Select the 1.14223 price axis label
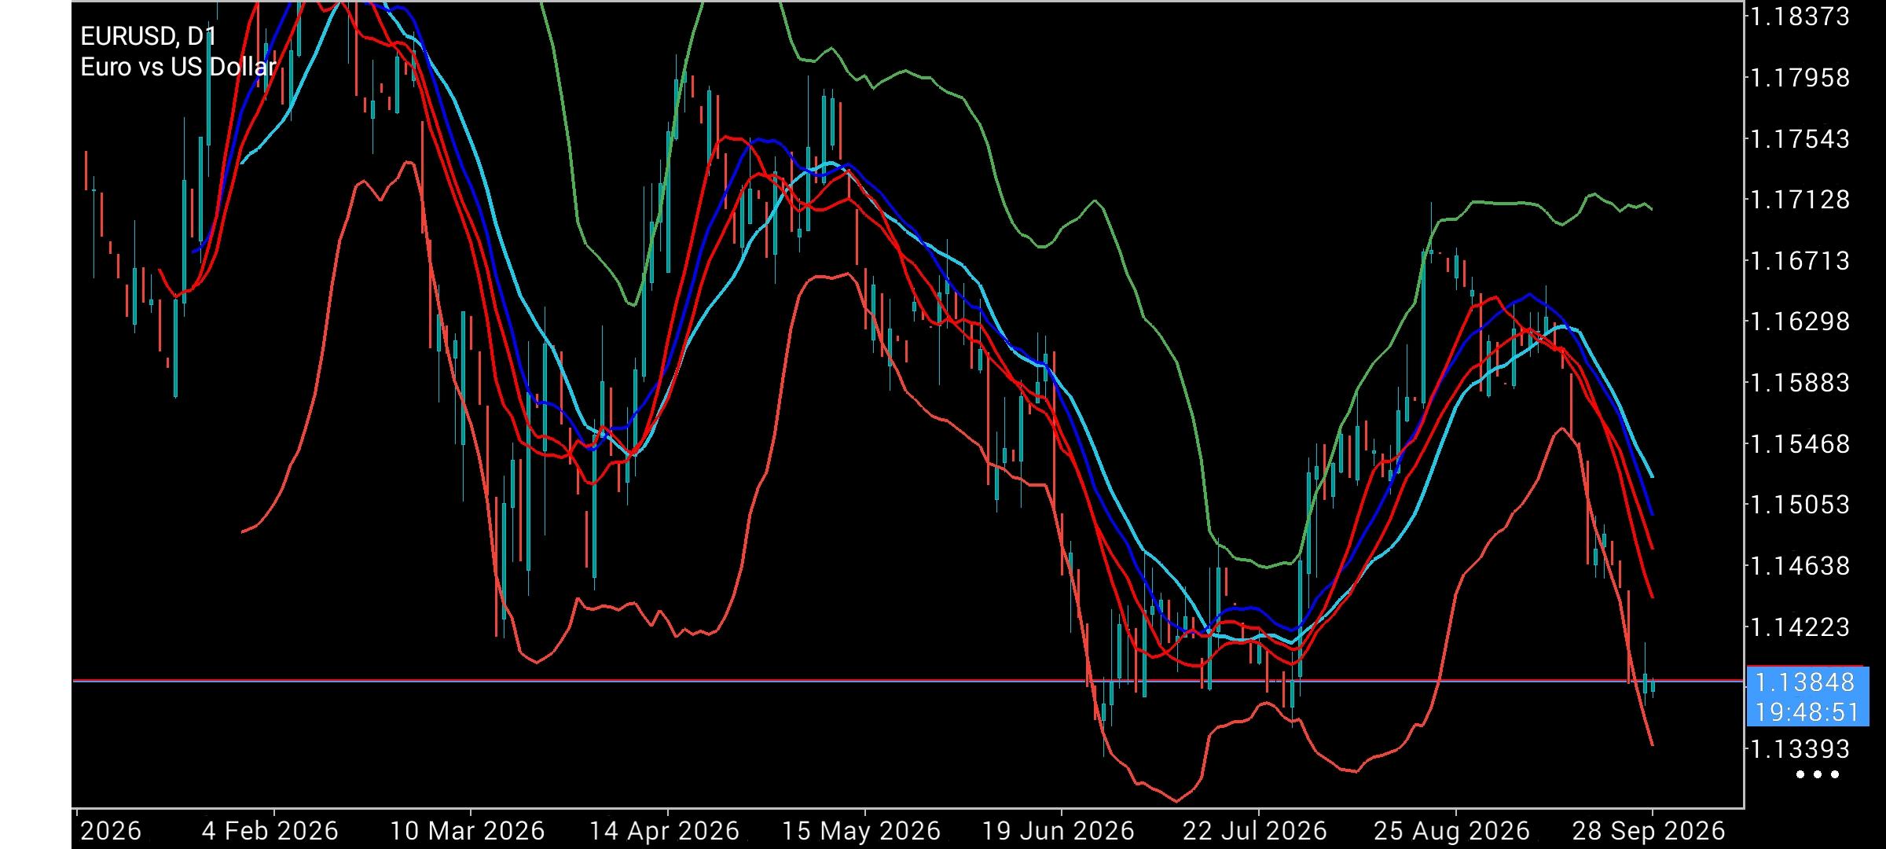The image size is (1886, 849). tap(1799, 627)
